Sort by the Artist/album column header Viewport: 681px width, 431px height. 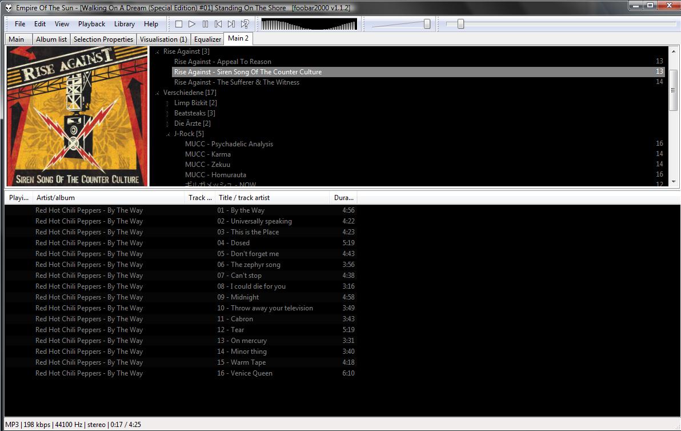click(109, 198)
